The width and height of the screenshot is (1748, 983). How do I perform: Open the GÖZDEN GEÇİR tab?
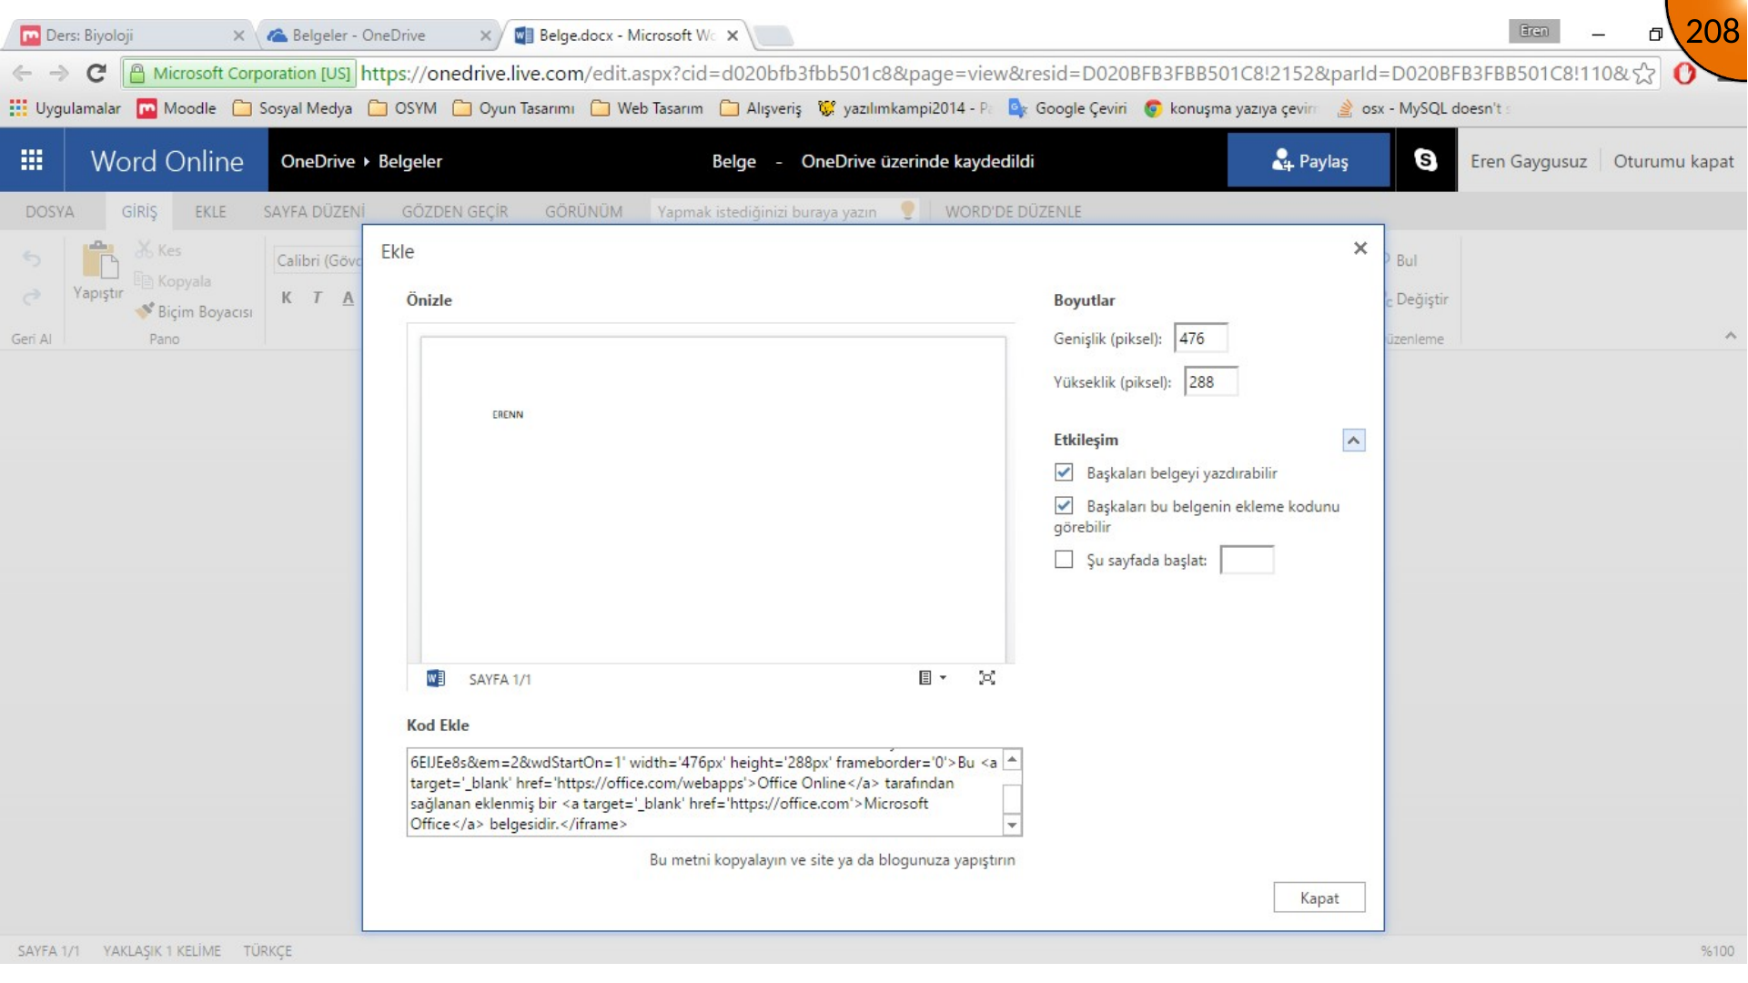tap(455, 211)
